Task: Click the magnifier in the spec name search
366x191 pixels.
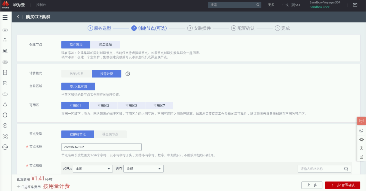Action: 346,169
